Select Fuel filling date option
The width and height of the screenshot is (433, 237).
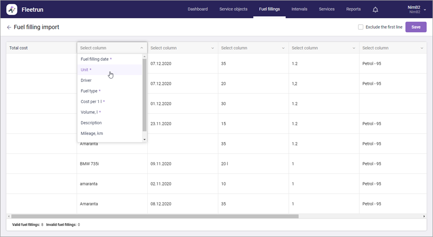pos(95,59)
